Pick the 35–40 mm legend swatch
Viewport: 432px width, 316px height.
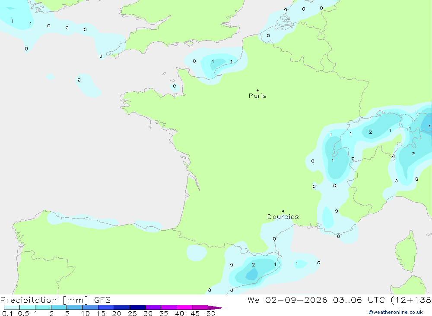(169, 307)
